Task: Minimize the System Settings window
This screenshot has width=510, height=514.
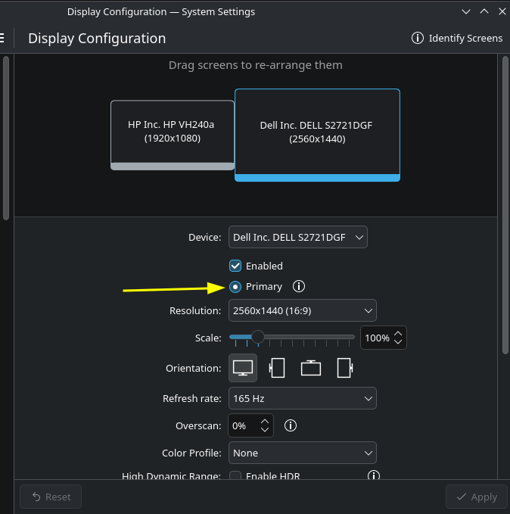Action: click(466, 12)
